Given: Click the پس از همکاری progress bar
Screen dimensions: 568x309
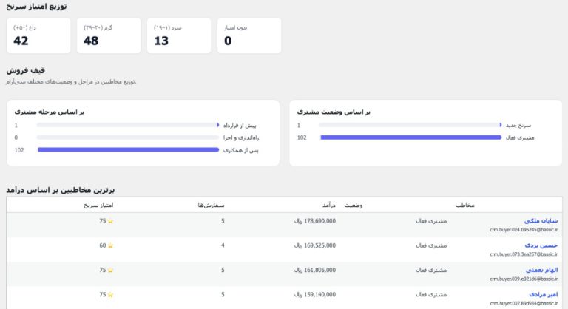Looking at the screenshot, I should tap(128, 149).
